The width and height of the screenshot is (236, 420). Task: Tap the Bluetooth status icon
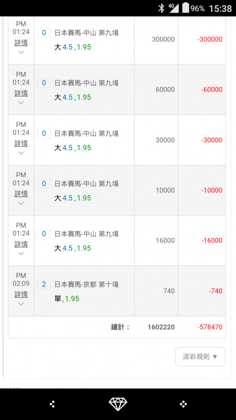(x=161, y=8)
